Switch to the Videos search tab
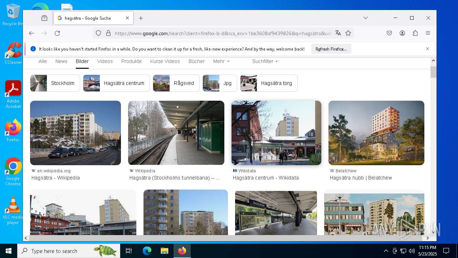This screenshot has height=258, width=458. [x=105, y=61]
